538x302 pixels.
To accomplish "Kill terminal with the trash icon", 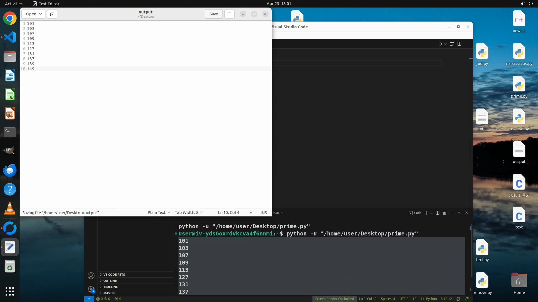I will (x=444, y=213).
